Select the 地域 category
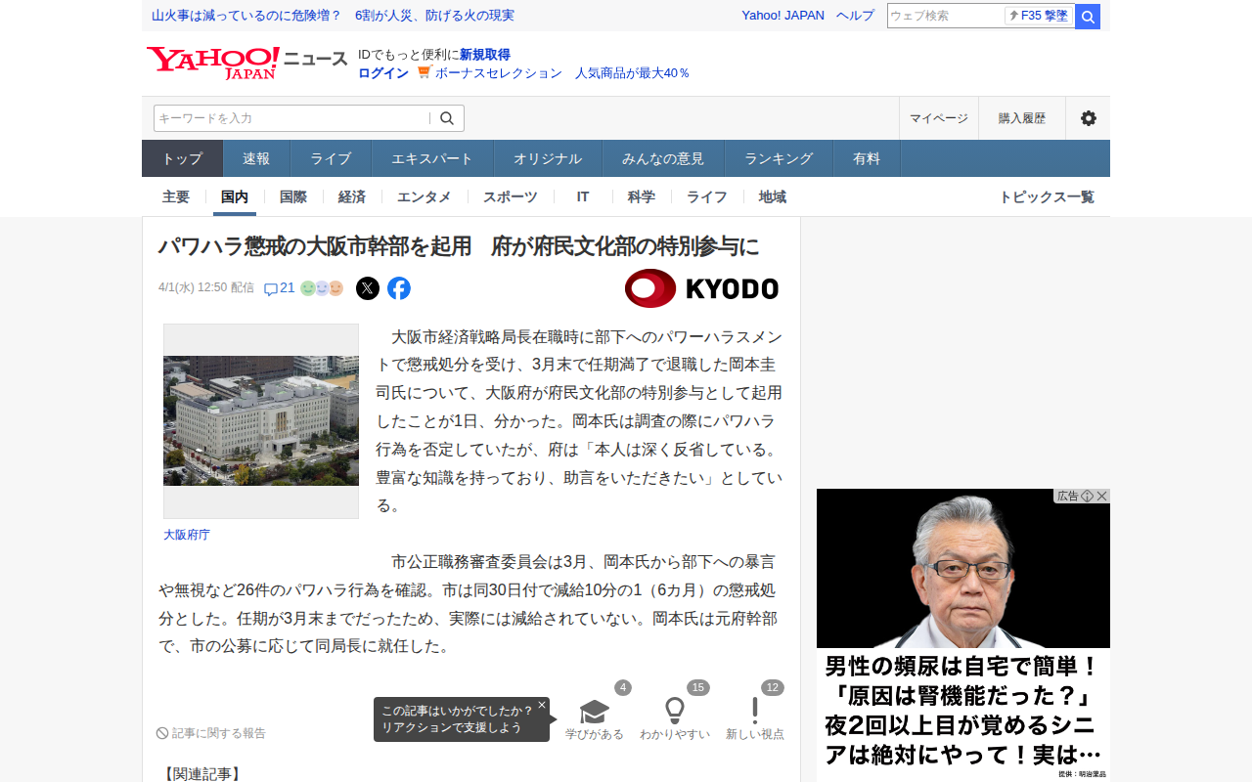The width and height of the screenshot is (1252, 782). coord(773,196)
